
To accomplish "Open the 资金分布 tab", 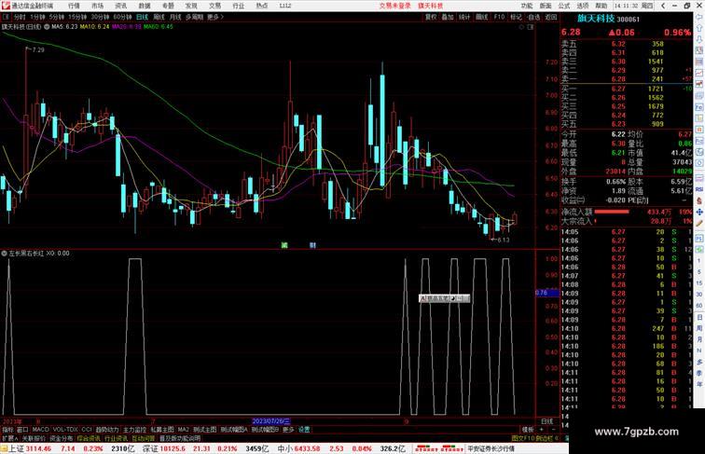I will (62, 438).
